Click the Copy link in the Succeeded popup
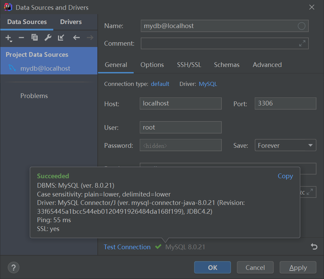The width and height of the screenshot is (324, 279). tap(285, 176)
